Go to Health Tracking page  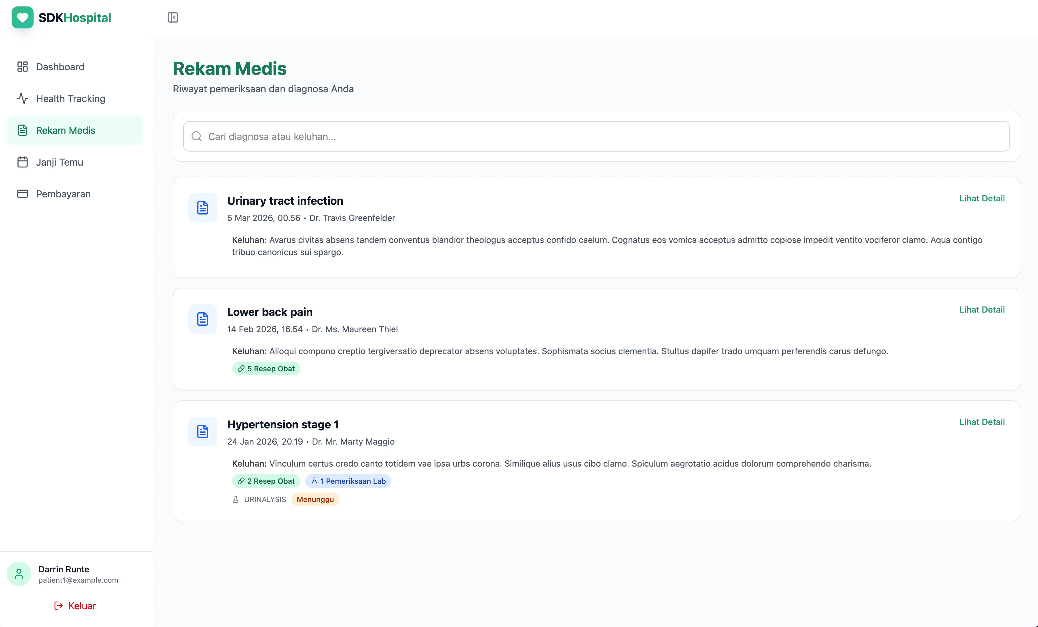point(70,98)
